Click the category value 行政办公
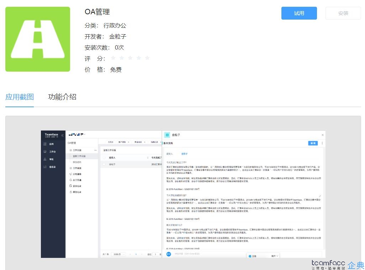365x270 pixels. tap(115, 25)
